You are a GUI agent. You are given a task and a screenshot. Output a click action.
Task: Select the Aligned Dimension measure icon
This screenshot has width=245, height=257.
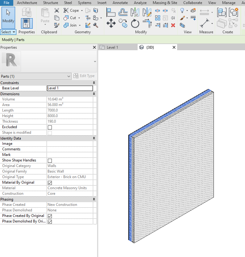point(205,23)
